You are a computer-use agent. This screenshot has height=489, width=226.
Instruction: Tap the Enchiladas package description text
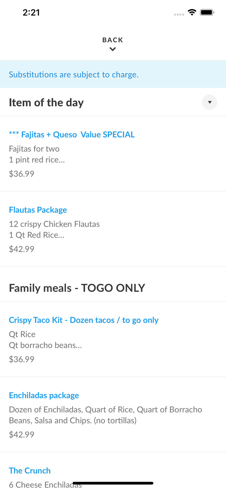pyautogui.click(x=105, y=415)
